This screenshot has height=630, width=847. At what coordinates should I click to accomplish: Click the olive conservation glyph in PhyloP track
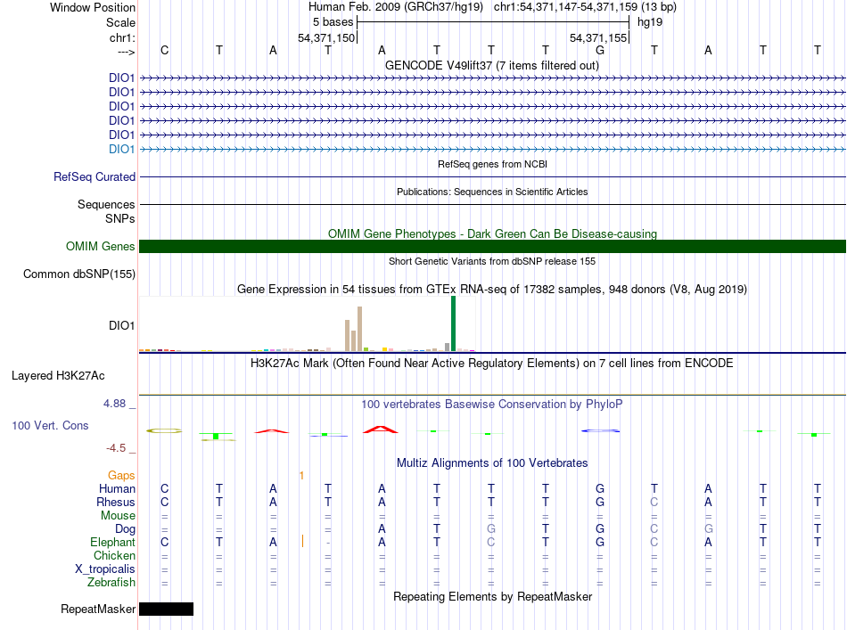pos(164,430)
